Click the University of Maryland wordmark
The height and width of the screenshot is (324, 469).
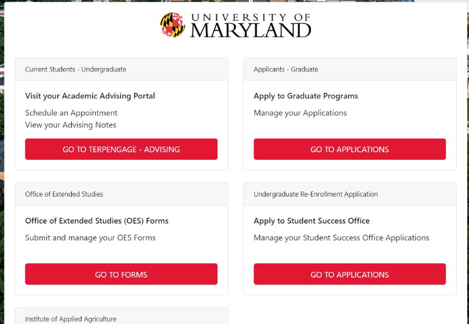pyautogui.click(x=251, y=25)
